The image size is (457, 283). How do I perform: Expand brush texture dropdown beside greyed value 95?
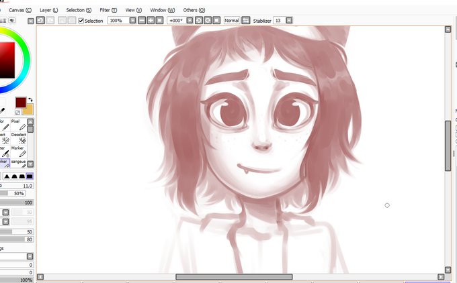click(x=5, y=221)
